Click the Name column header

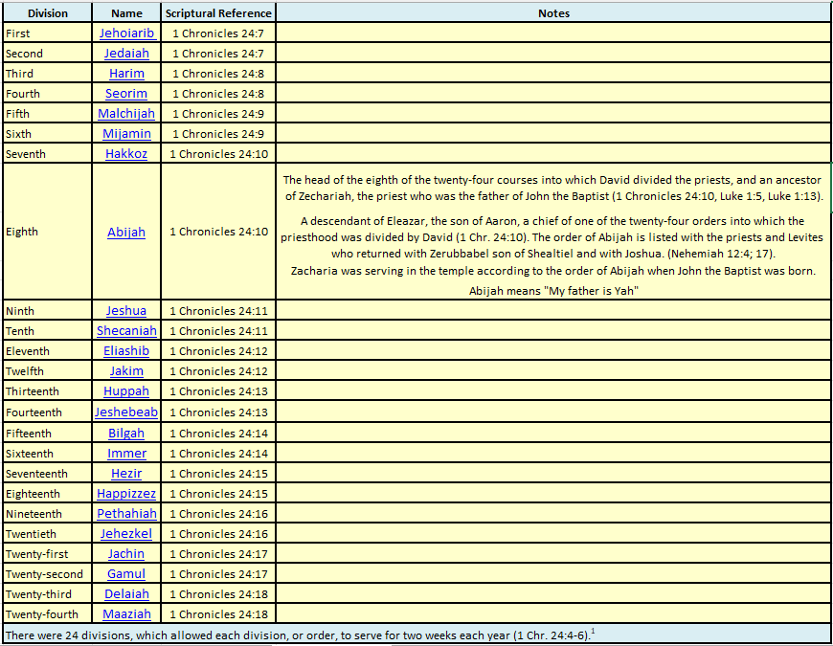[x=126, y=13]
